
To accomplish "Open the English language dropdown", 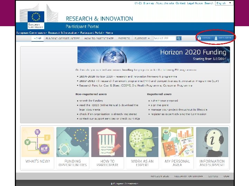I will tap(224, 3).
